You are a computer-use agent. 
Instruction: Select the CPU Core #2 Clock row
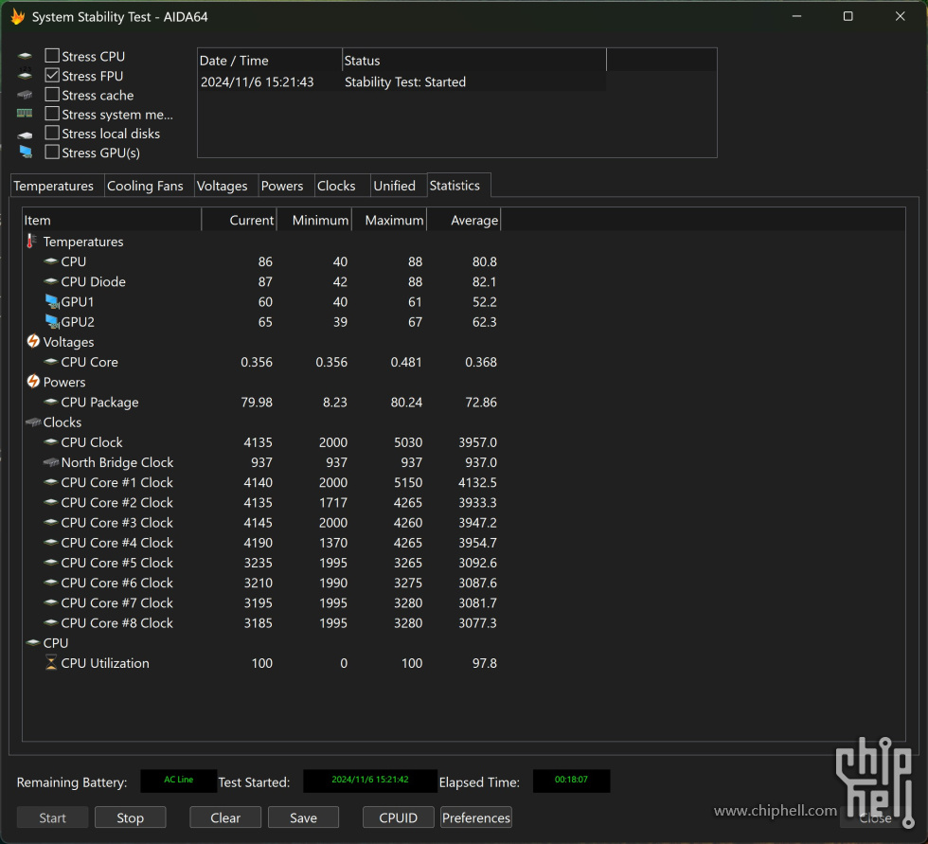point(261,502)
